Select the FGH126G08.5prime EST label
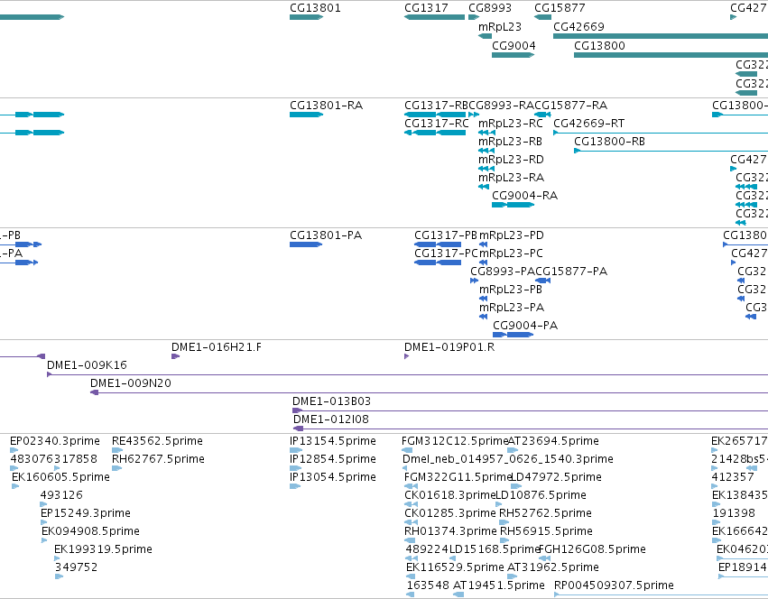Viewport: 768px width, 599px height. 592,549
